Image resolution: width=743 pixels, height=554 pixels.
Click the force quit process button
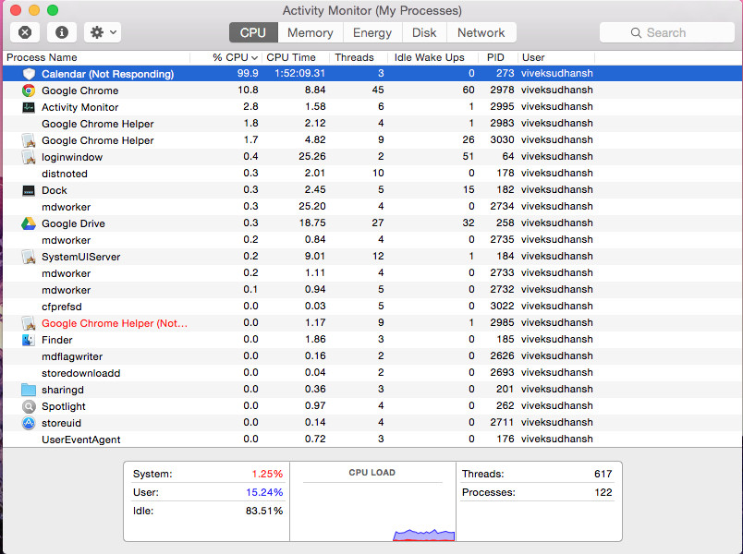[25, 32]
